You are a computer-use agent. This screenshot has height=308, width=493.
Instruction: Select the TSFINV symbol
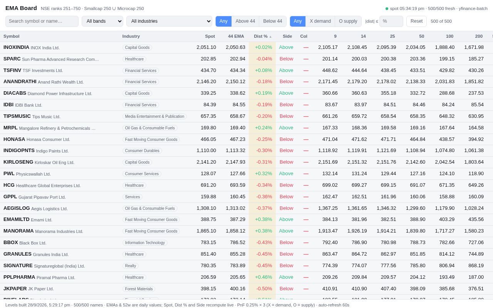coord(12,70)
